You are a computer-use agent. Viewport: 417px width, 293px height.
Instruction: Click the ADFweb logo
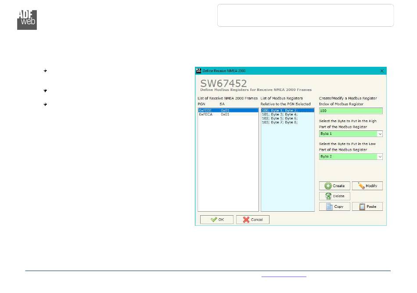(x=27, y=20)
